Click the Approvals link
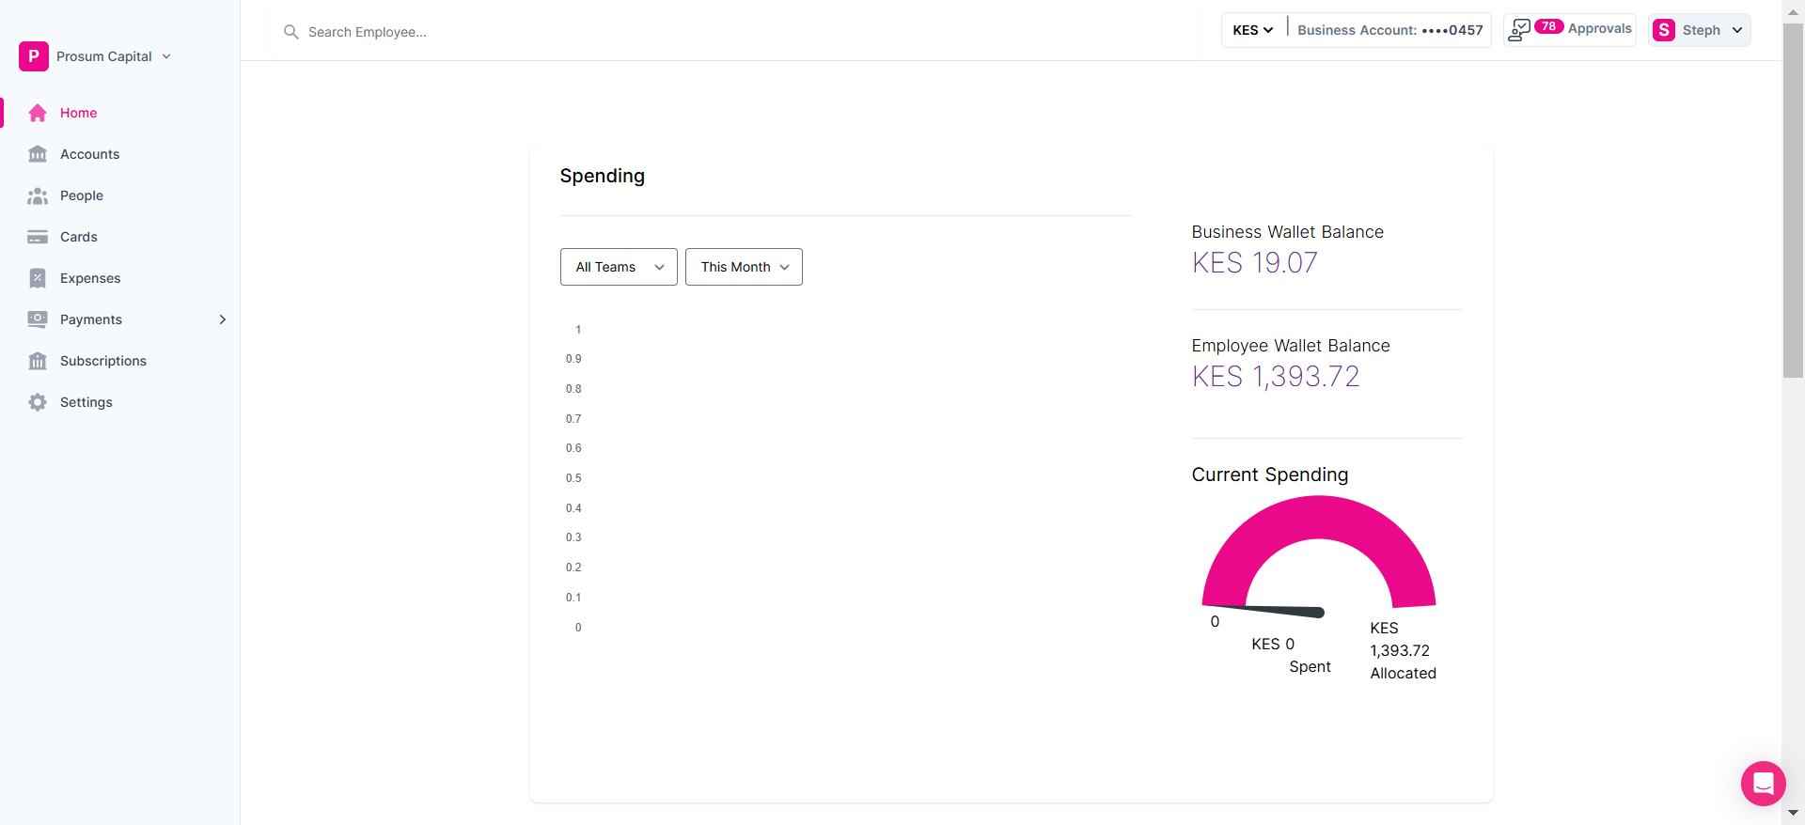 click(1599, 29)
